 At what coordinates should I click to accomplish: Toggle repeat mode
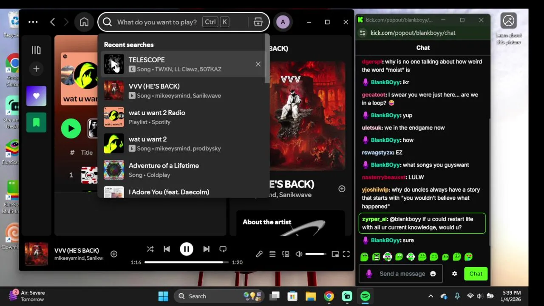pos(223,249)
